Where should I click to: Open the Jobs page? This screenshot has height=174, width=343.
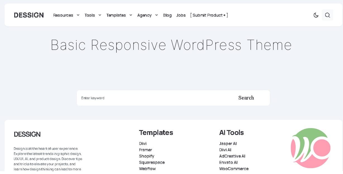181,15
